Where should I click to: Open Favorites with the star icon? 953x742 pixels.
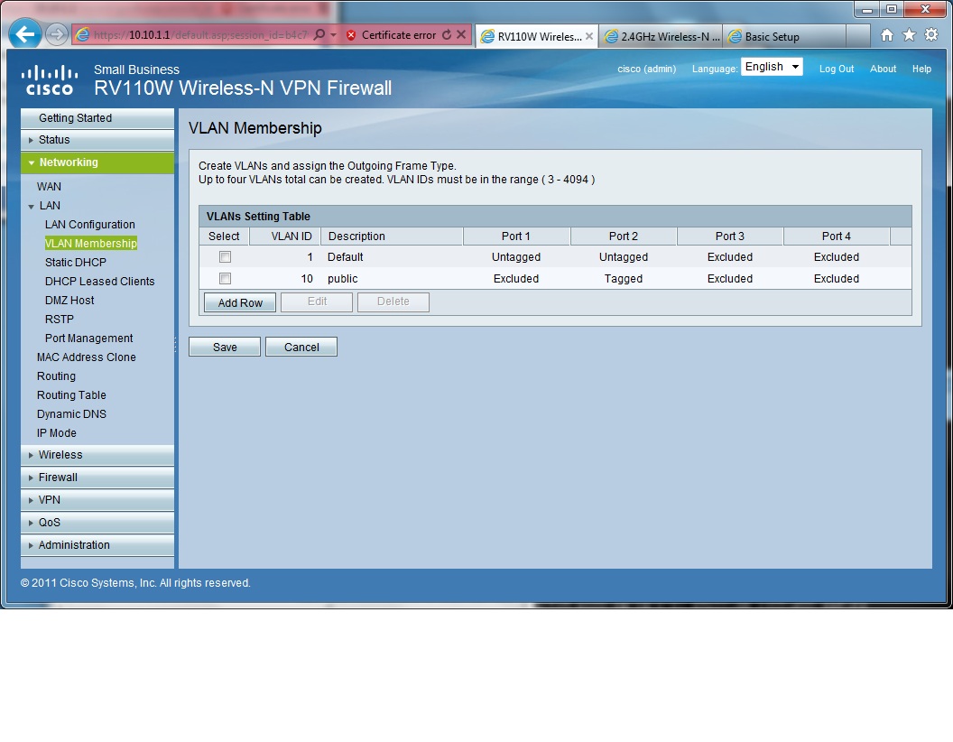click(x=909, y=34)
